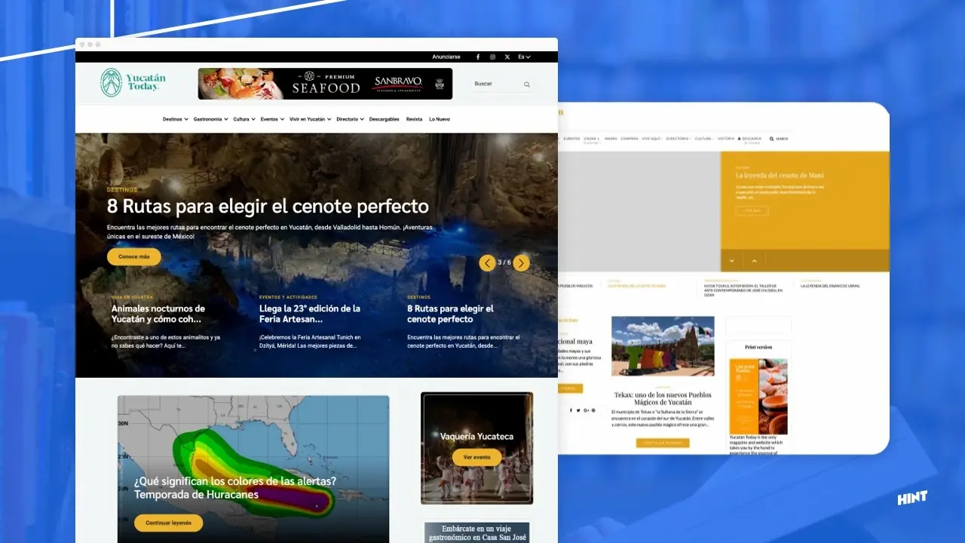Image resolution: width=965 pixels, height=543 pixels.
Task: Click Mapas in back window menu
Action: (x=611, y=139)
